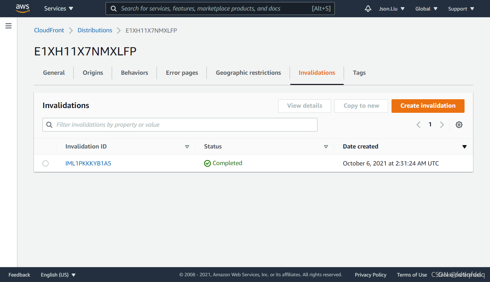The width and height of the screenshot is (490, 282).
Task: Go to next invalidations page arrow
Action: click(442, 125)
